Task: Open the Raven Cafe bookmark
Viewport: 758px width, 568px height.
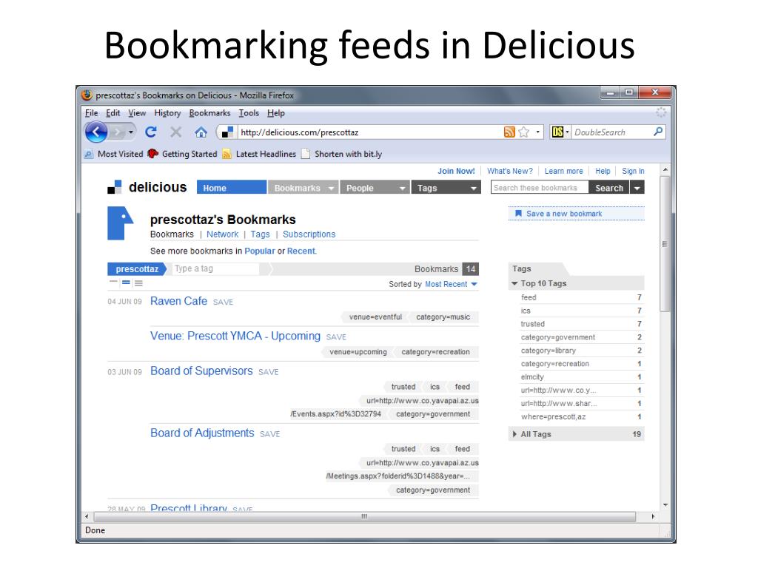Action: coord(179,301)
